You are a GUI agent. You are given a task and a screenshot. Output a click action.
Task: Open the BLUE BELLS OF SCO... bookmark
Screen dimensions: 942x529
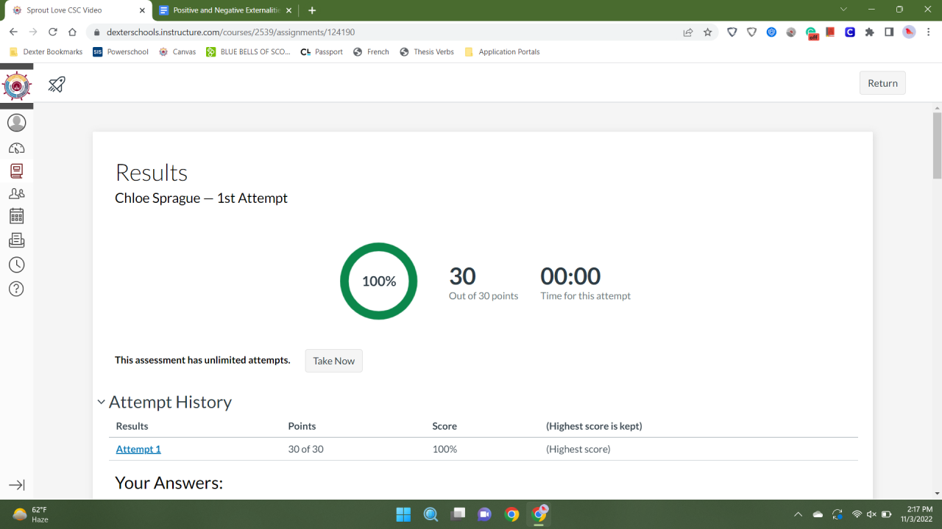tap(249, 52)
